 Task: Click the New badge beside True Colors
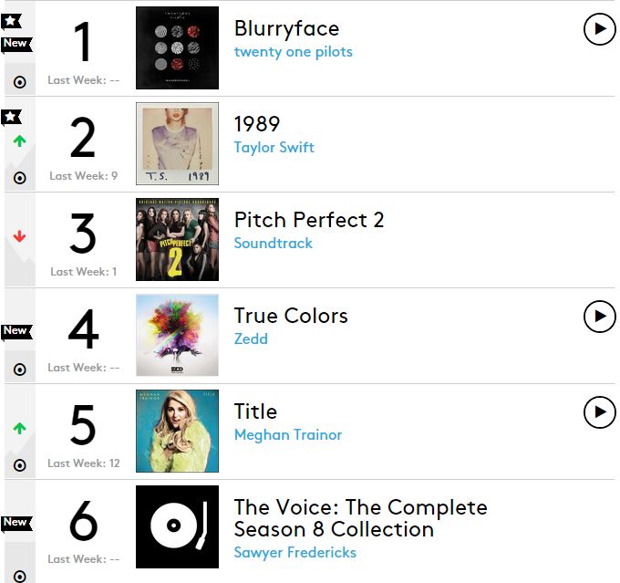16,331
